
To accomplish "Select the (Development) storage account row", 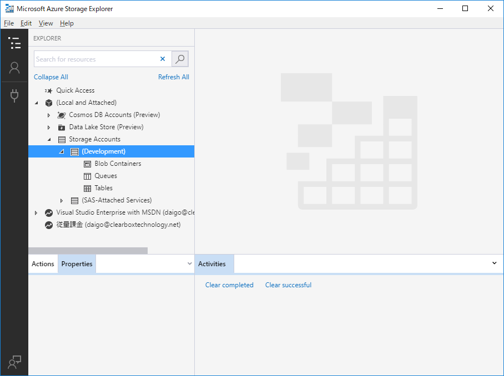I will [x=111, y=151].
